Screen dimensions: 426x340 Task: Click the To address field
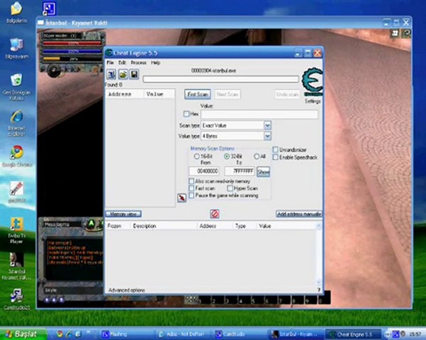(x=240, y=171)
